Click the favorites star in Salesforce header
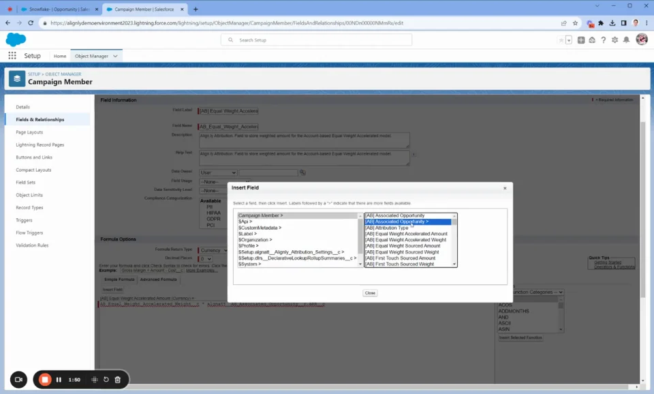Screen dimensions: 654x394 point(561,40)
